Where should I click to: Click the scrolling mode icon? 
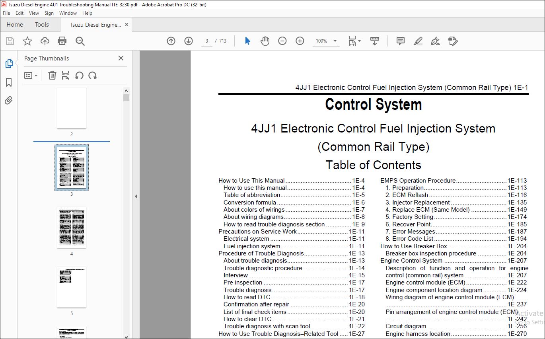click(x=374, y=41)
